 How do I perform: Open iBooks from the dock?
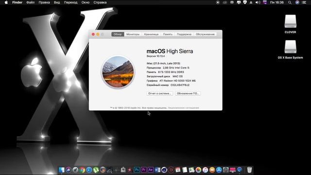tap(212, 170)
